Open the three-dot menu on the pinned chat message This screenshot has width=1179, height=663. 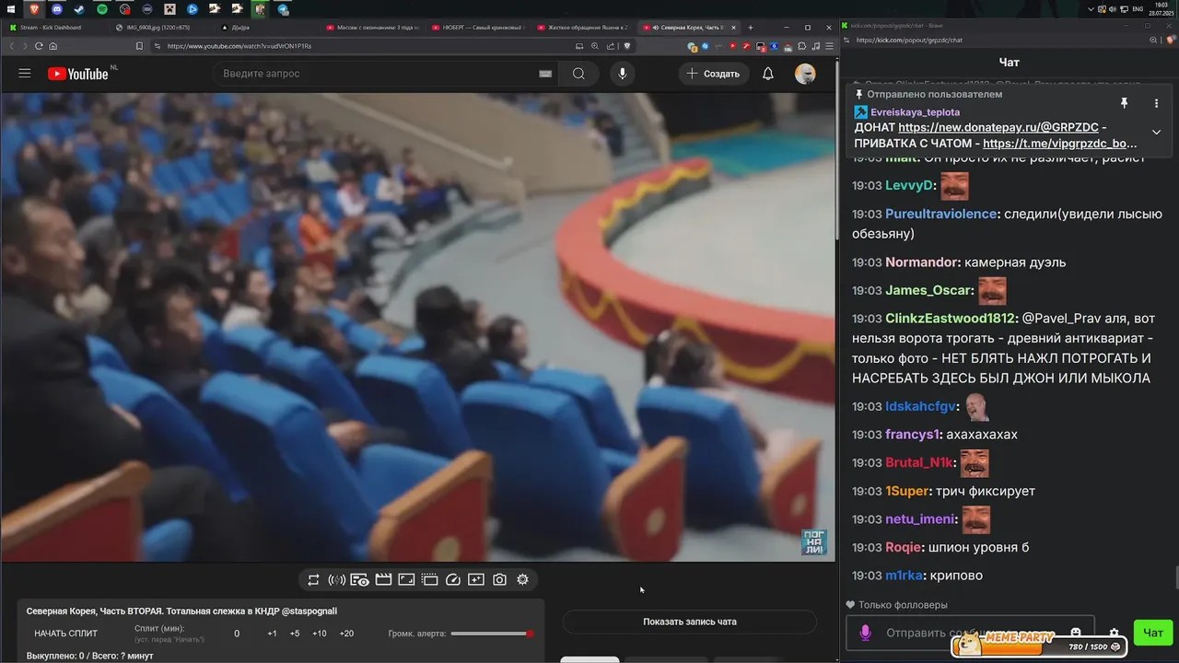[x=1157, y=103]
